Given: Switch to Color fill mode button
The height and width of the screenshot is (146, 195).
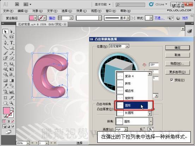Looking at the screenshot, I should tap(4, 121).
